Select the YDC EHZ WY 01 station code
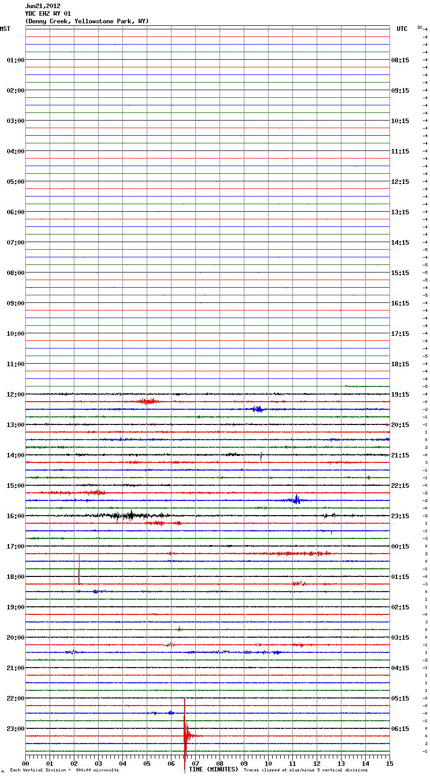430x777 pixels. pos(48,14)
